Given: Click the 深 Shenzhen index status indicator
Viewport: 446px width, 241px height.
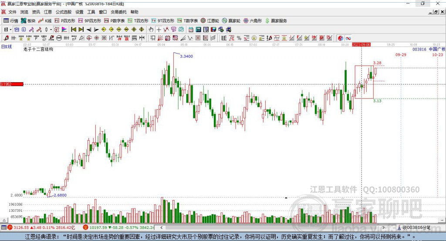Looking at the screenshot, I should click(x=85, y=228).
